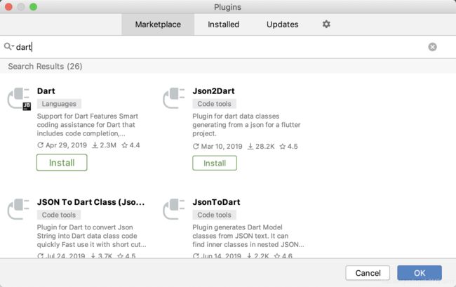Click the Languages tag under Dart

click(59, 104)
